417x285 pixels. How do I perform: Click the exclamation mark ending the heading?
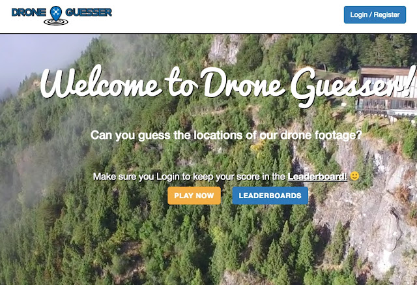412,81
